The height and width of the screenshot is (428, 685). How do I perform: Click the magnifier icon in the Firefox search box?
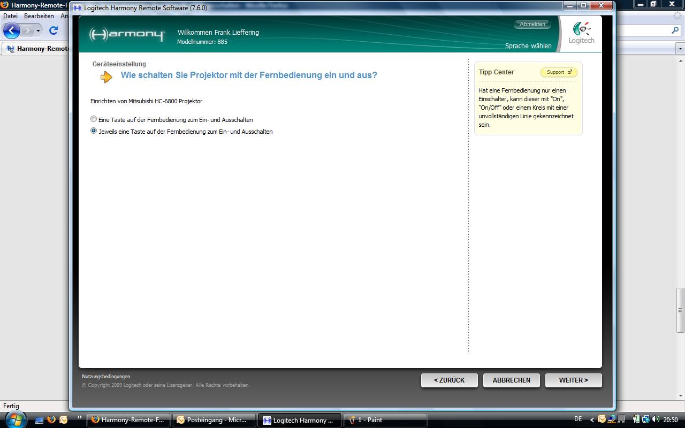pos(675,30)
